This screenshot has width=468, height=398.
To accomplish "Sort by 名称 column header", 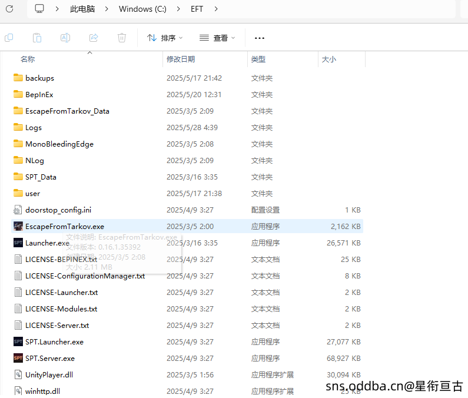I will (x=28, y=59).
